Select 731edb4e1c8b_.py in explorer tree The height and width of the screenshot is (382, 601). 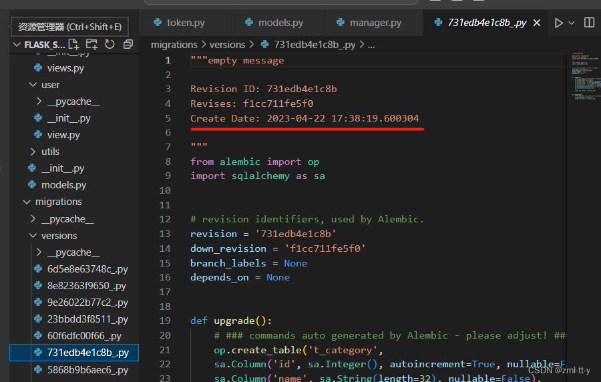click(x=74, y=353)
